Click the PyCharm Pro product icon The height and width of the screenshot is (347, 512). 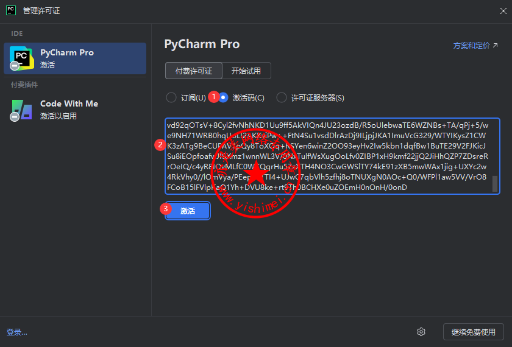click(x=21, y=58)
